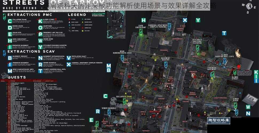The width and height of the screenshot is (259, 133).
Task: Click the blue X tile on the city map
Action: 185,20
